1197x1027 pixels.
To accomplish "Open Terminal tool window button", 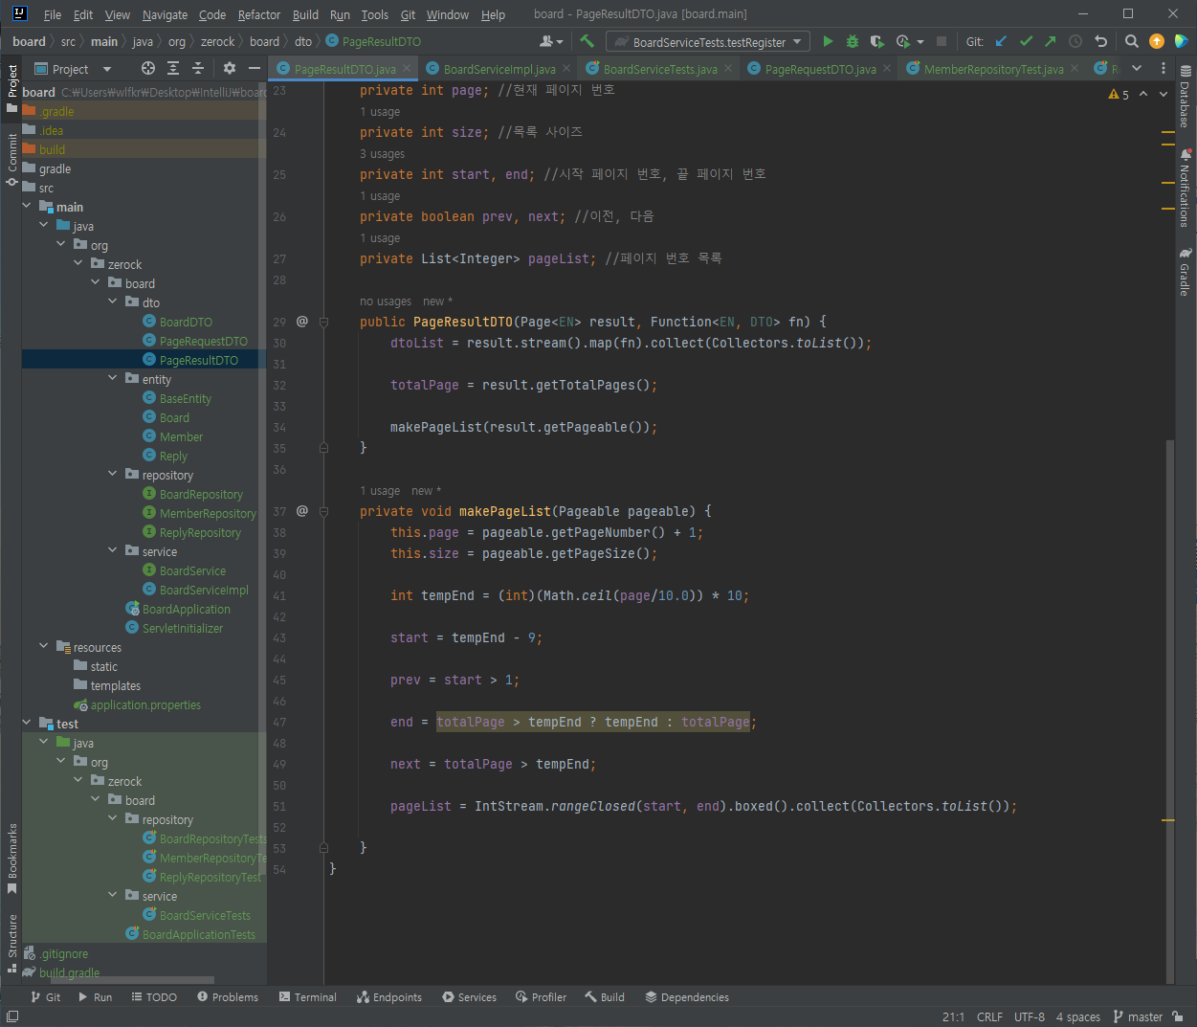I will tap(308, 996).
